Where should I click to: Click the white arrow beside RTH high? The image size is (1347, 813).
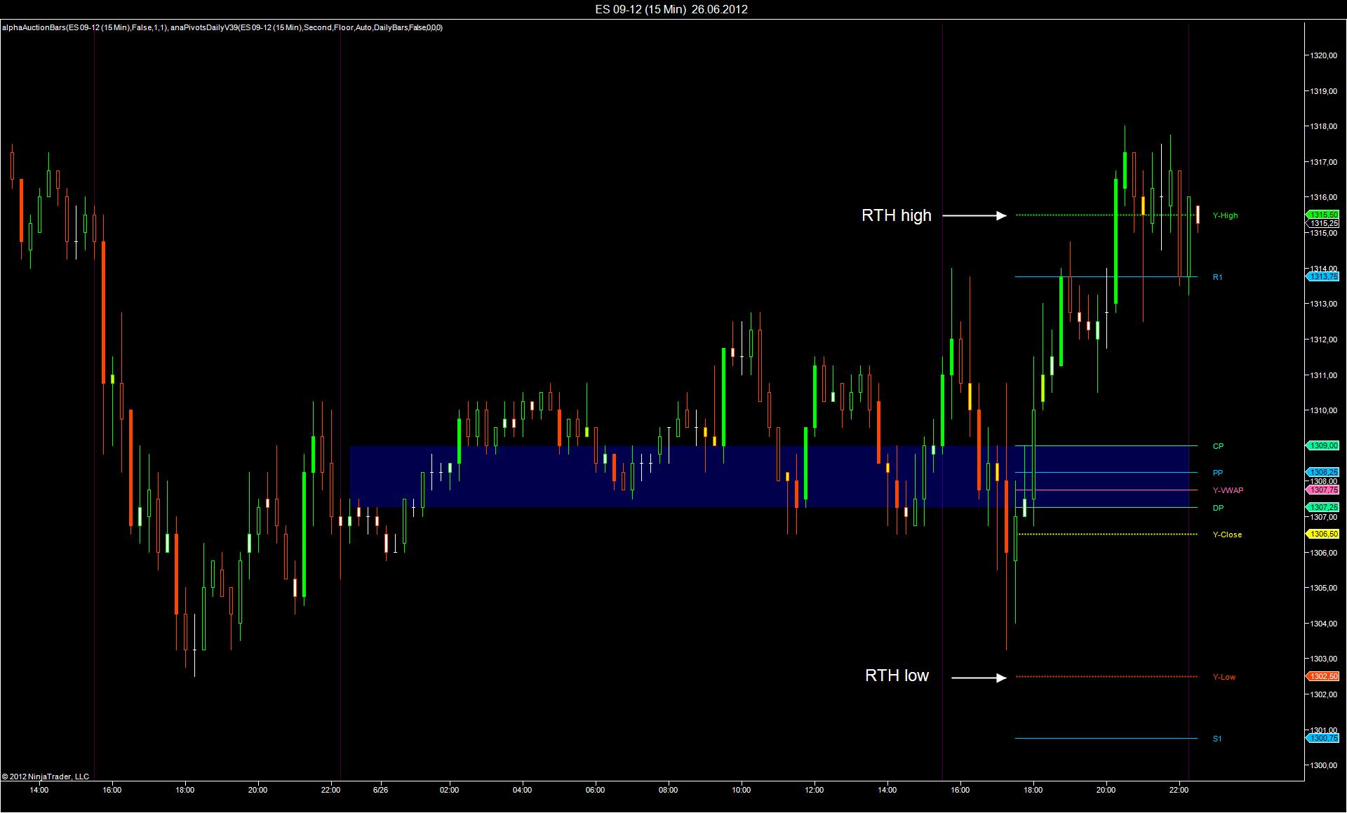pos(974,216)
